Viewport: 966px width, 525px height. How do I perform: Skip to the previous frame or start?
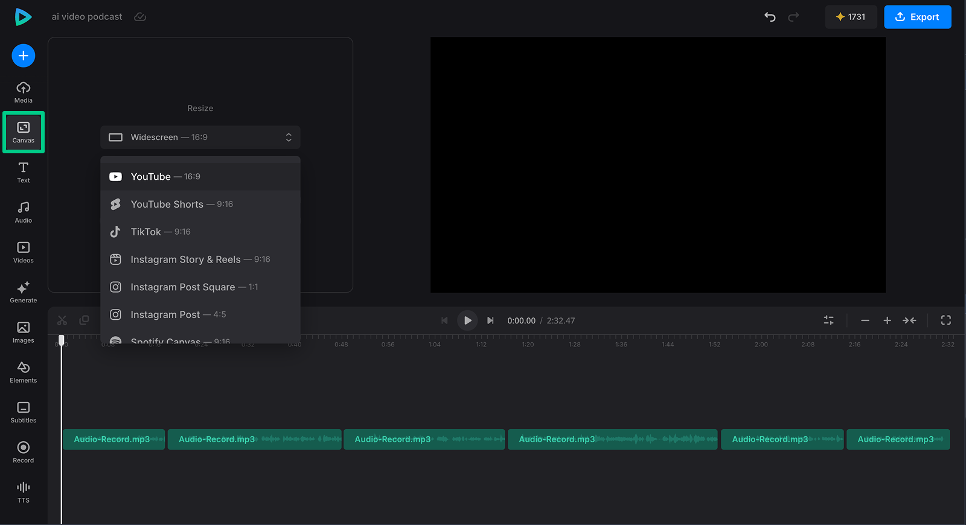444,320
